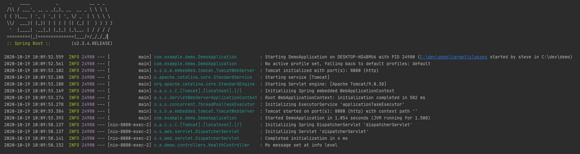Click the timestamp 2020-10-19 10:09:52.561
The width and height of the screenshot is (580, 154).
click(34, 64)
